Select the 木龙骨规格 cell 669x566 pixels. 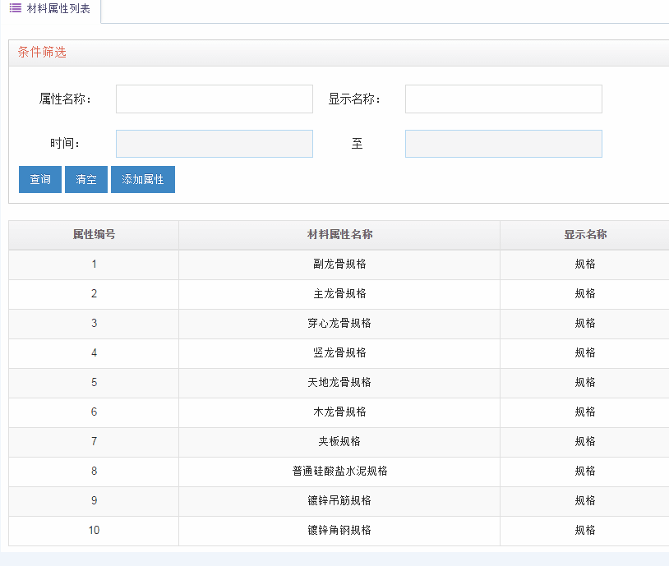pos(339,412)
